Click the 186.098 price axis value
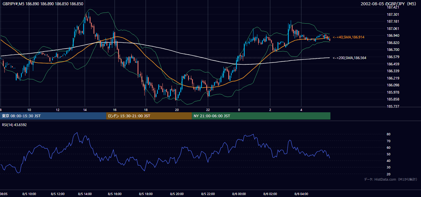Image resolution: width=421 pixels, height=197 pixels. [x=393, y=85]
